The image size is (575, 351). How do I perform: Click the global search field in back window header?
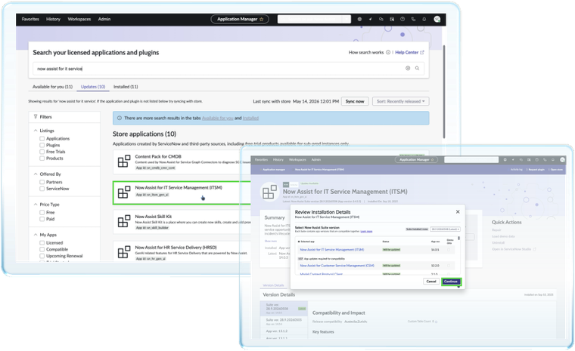tap(310, 19)
